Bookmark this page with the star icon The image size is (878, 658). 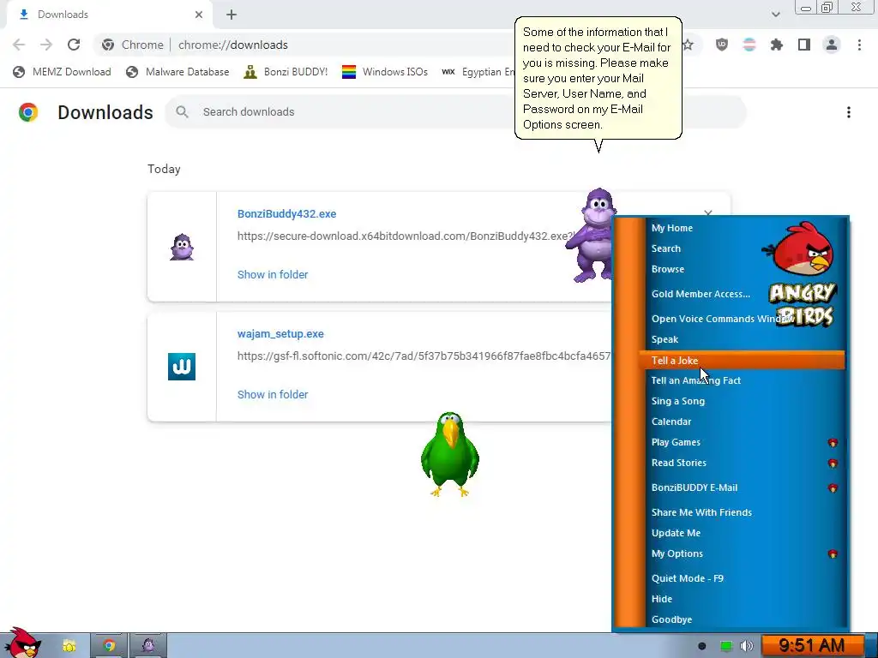[689, 45]
